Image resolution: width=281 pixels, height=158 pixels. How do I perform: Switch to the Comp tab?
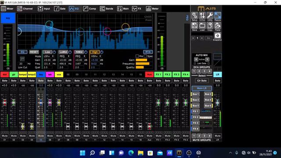point(90,9)
